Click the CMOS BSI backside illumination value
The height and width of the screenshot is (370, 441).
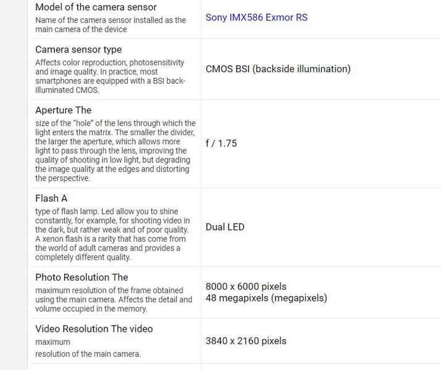coord(278,69)
